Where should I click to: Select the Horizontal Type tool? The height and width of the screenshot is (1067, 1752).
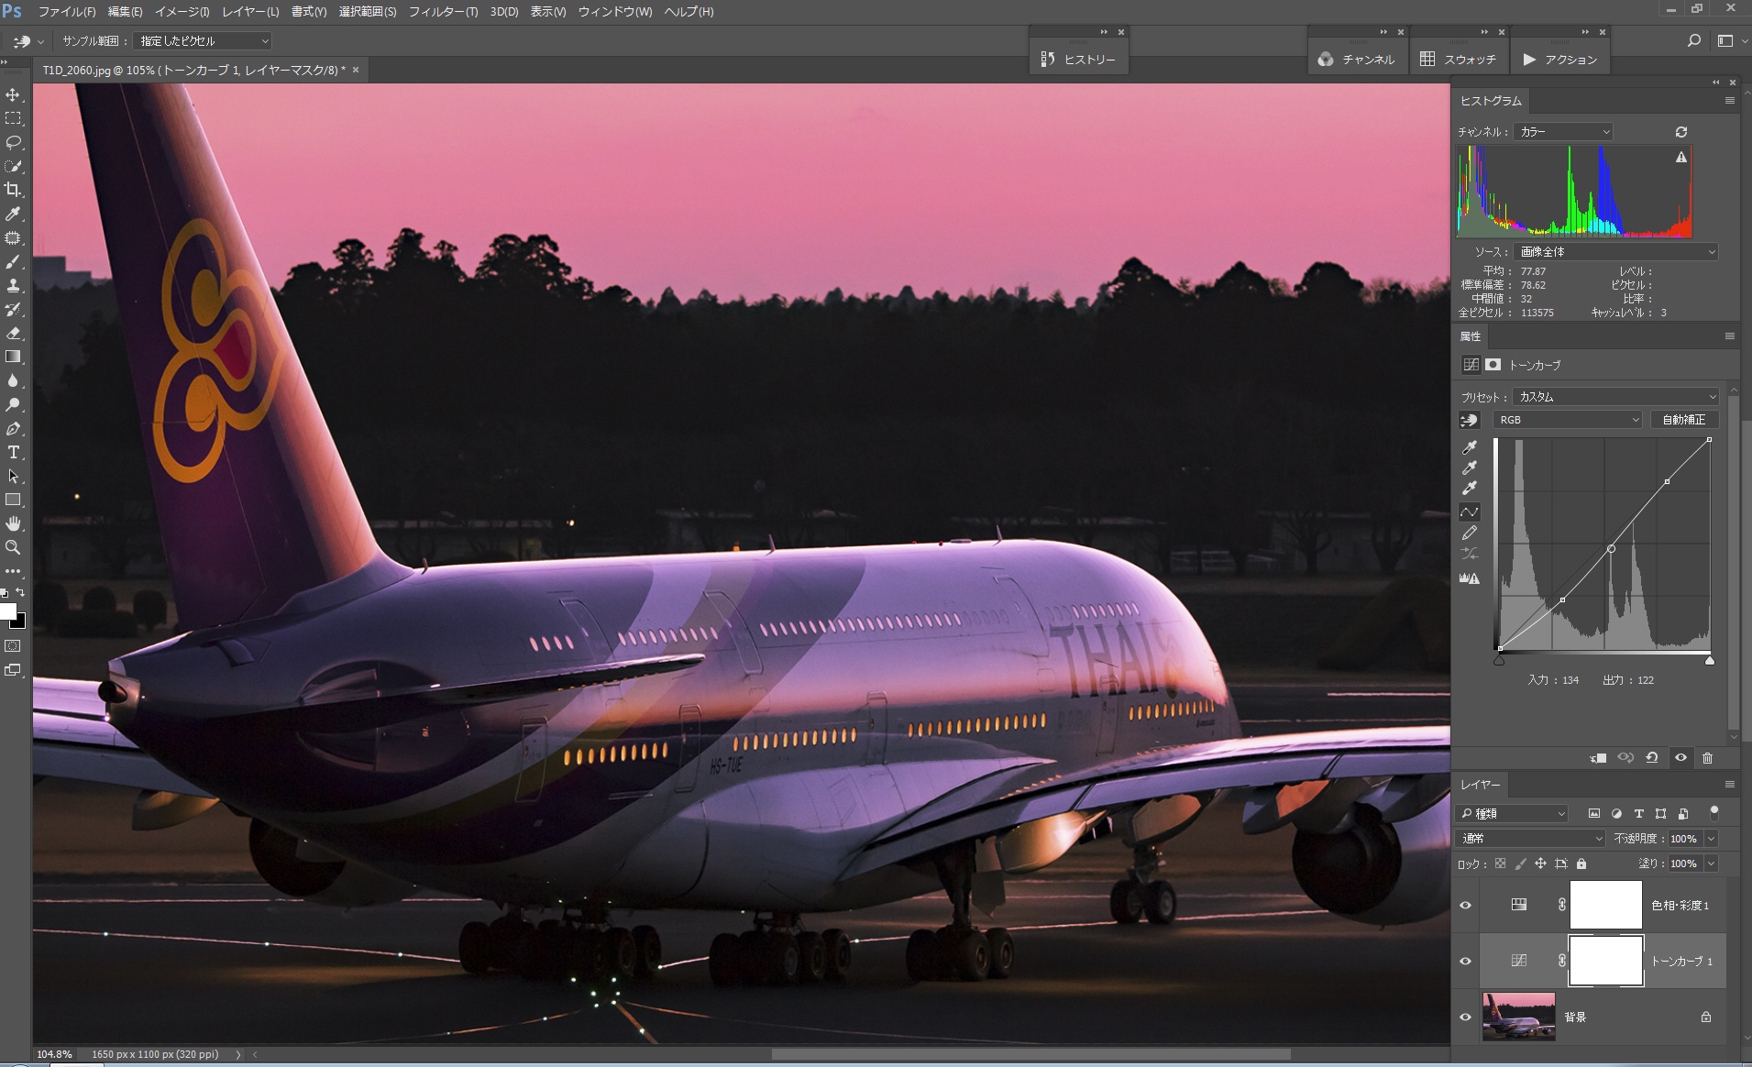[x=13, y=452]
